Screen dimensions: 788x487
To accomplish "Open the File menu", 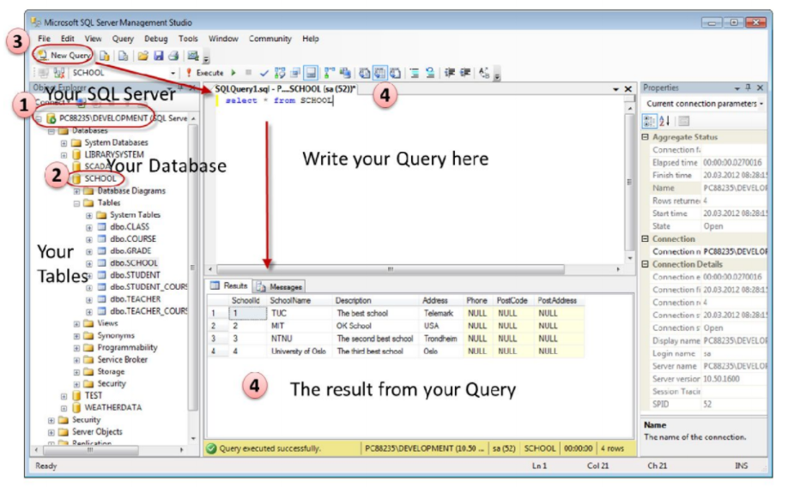I will click(45, 39).
